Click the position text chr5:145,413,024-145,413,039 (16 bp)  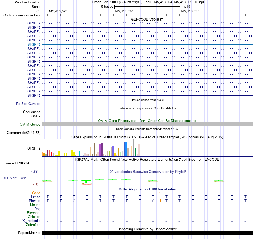pos(175,2)
